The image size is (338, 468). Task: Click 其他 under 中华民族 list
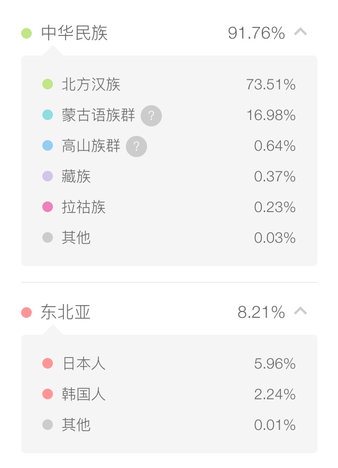76,238
